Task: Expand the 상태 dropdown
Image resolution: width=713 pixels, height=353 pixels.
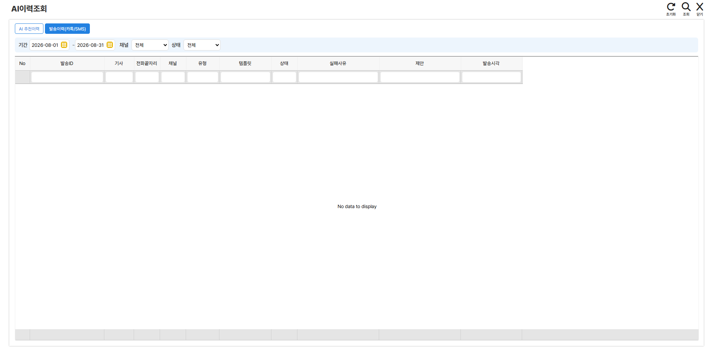Action: coord(202,45)
